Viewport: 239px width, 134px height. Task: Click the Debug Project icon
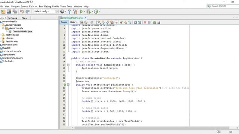89,12
